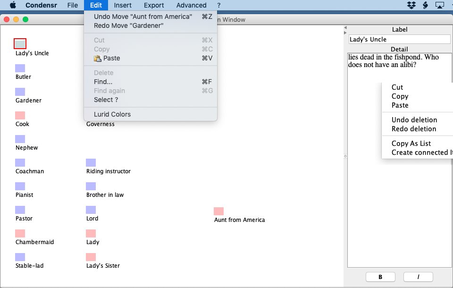Click the Riding instructor label
The height and width of the screenshot is (288, 453).
pyautogui.click(x=109, y=171)
